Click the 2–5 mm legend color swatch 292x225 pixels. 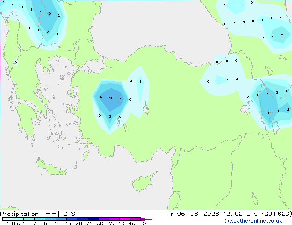pyautogui.click(x=40, y=219)
